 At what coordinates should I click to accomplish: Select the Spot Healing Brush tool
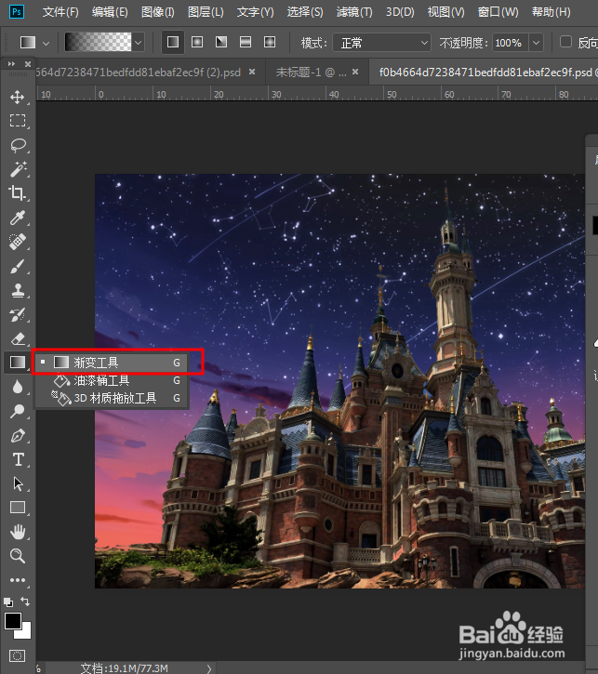[17, 242]
